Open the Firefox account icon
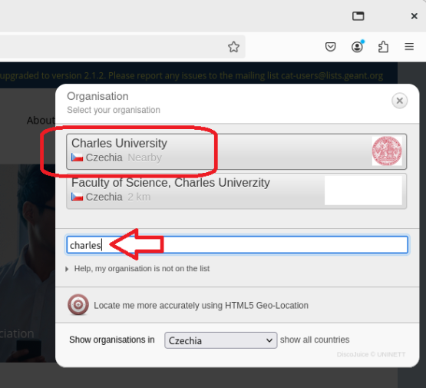The width and height of the screenshot is (426, 388). pyautogui.click(x=357, y=47)
